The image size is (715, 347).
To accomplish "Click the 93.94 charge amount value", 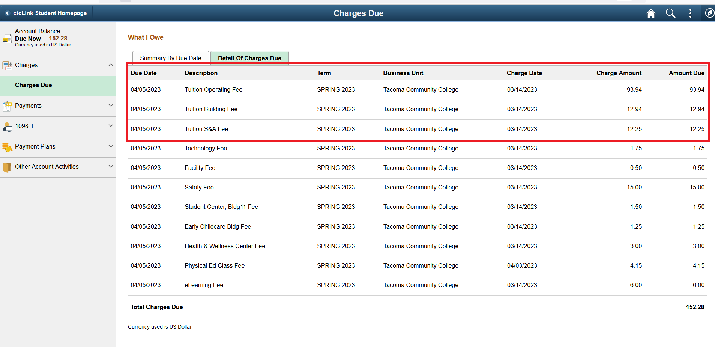I will point(634,90).
